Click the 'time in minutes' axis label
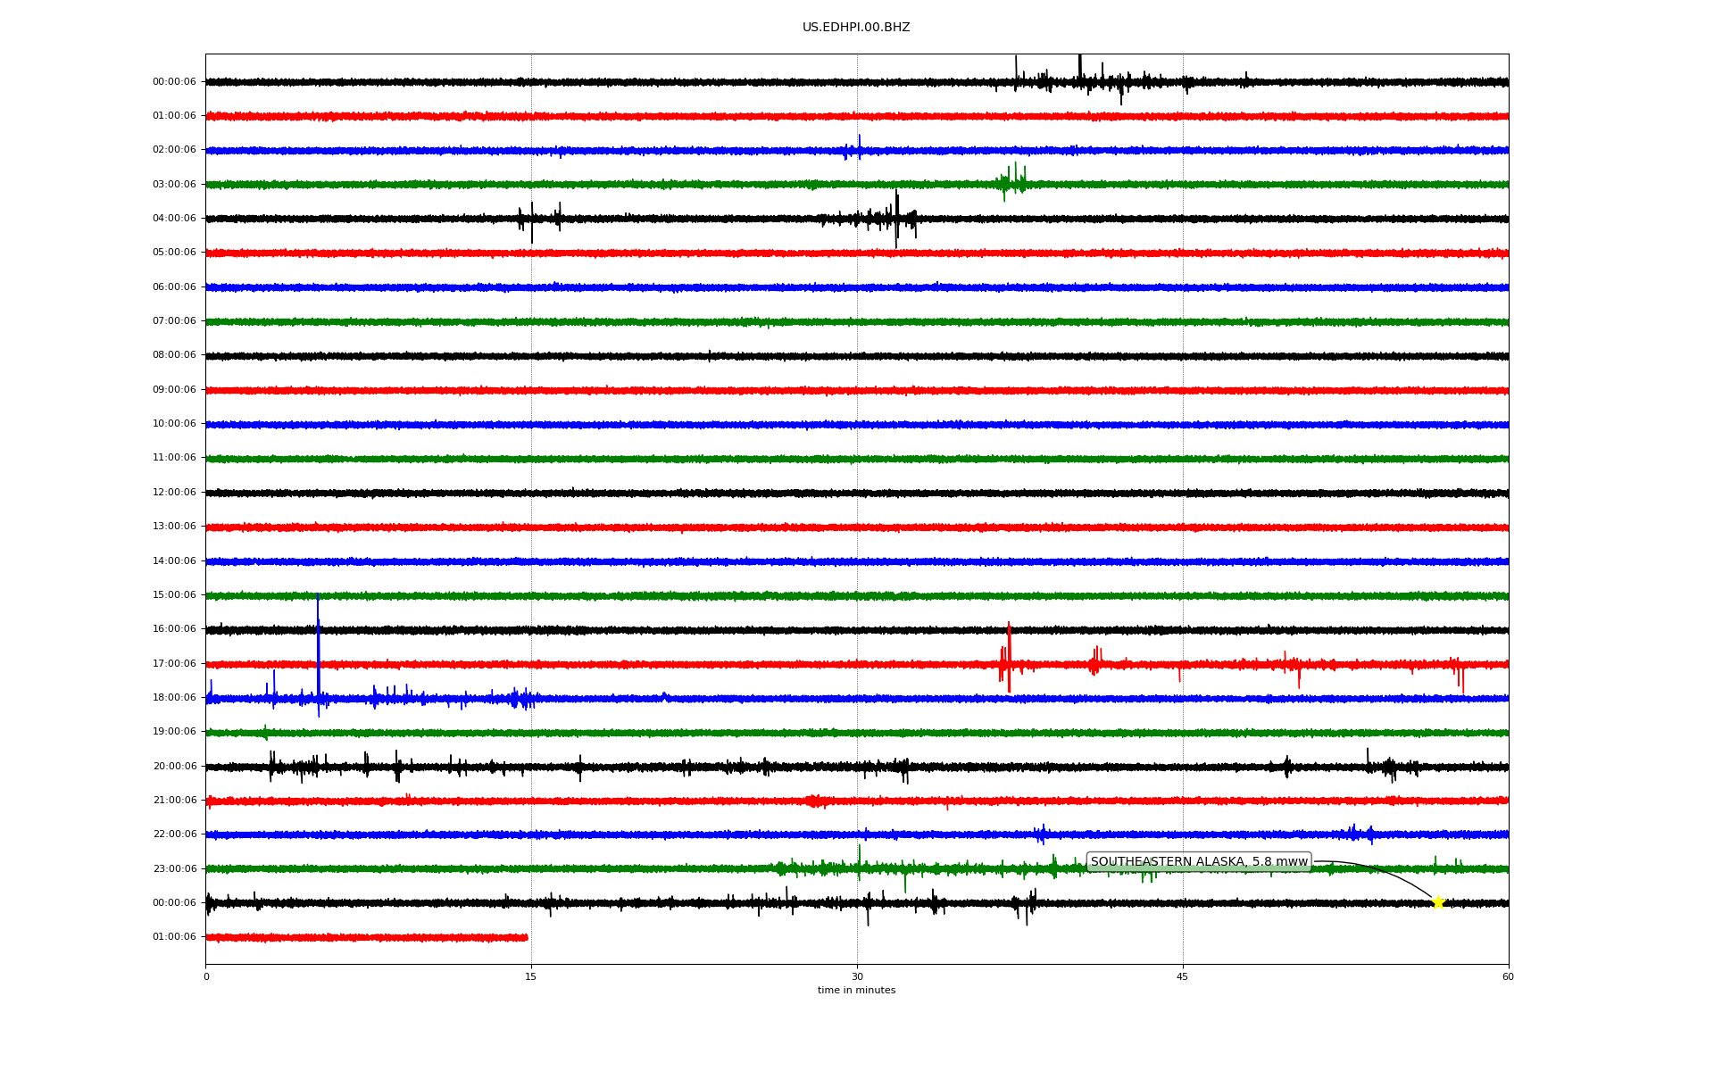 tap(856, 991)
